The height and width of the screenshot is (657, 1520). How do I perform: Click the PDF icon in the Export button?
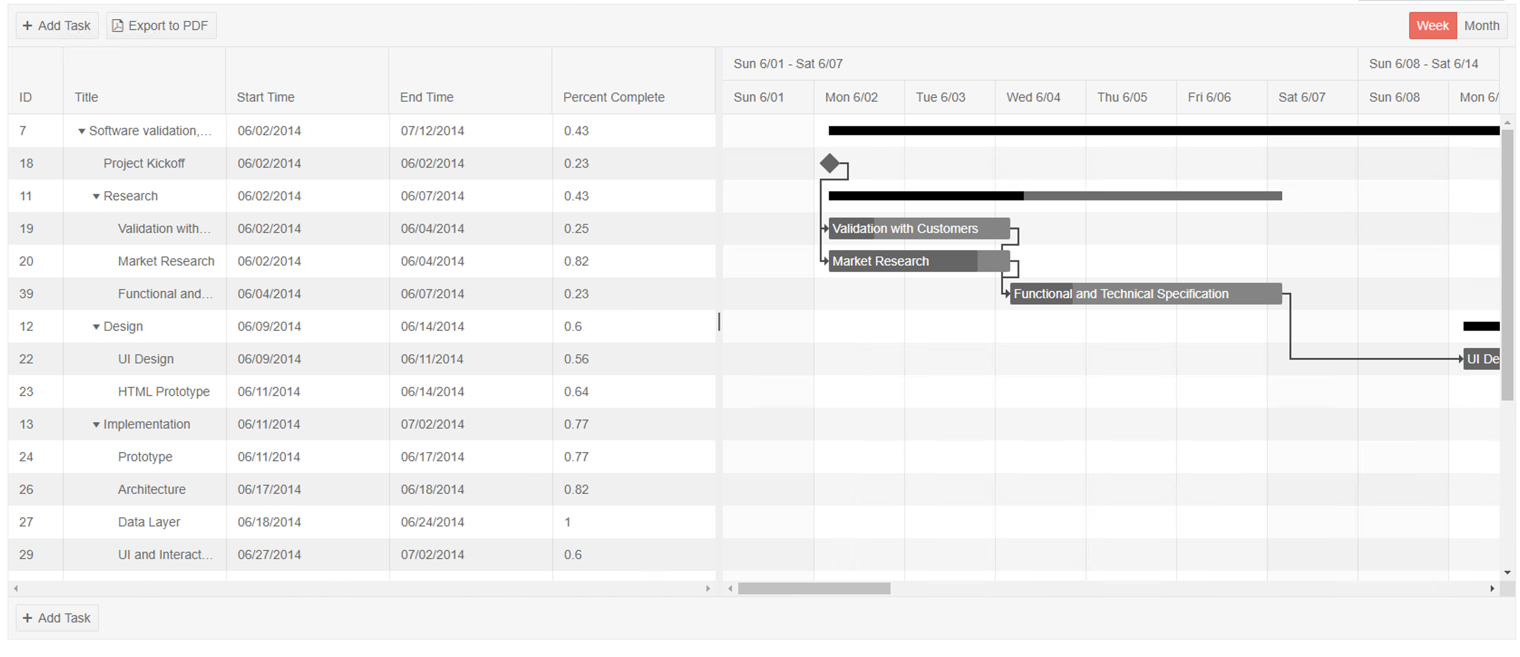pos(117,25)
